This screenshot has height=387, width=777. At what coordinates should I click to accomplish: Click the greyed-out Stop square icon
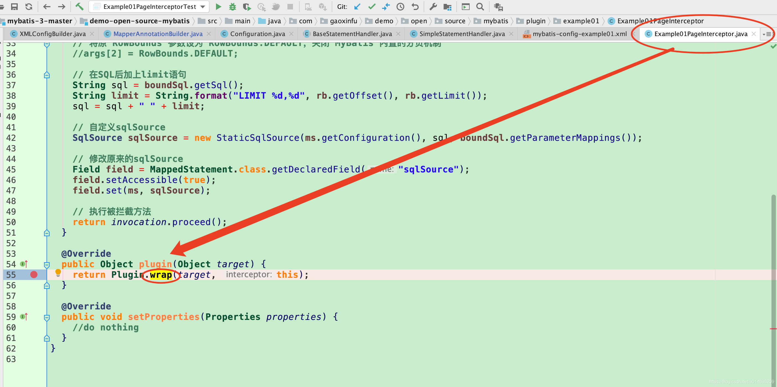(290, 7)
